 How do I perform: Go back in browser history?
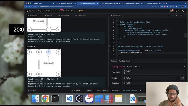pos(26,6)
